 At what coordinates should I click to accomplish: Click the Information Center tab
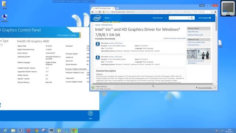pyautogui.click(x=66, y=35)
